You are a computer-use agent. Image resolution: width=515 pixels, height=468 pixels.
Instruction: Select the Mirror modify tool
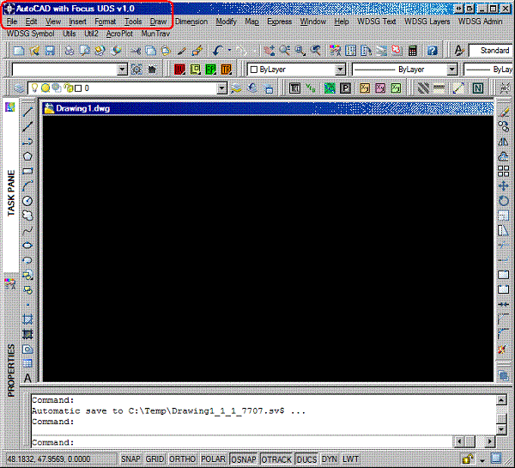click(x=504, y=142)
